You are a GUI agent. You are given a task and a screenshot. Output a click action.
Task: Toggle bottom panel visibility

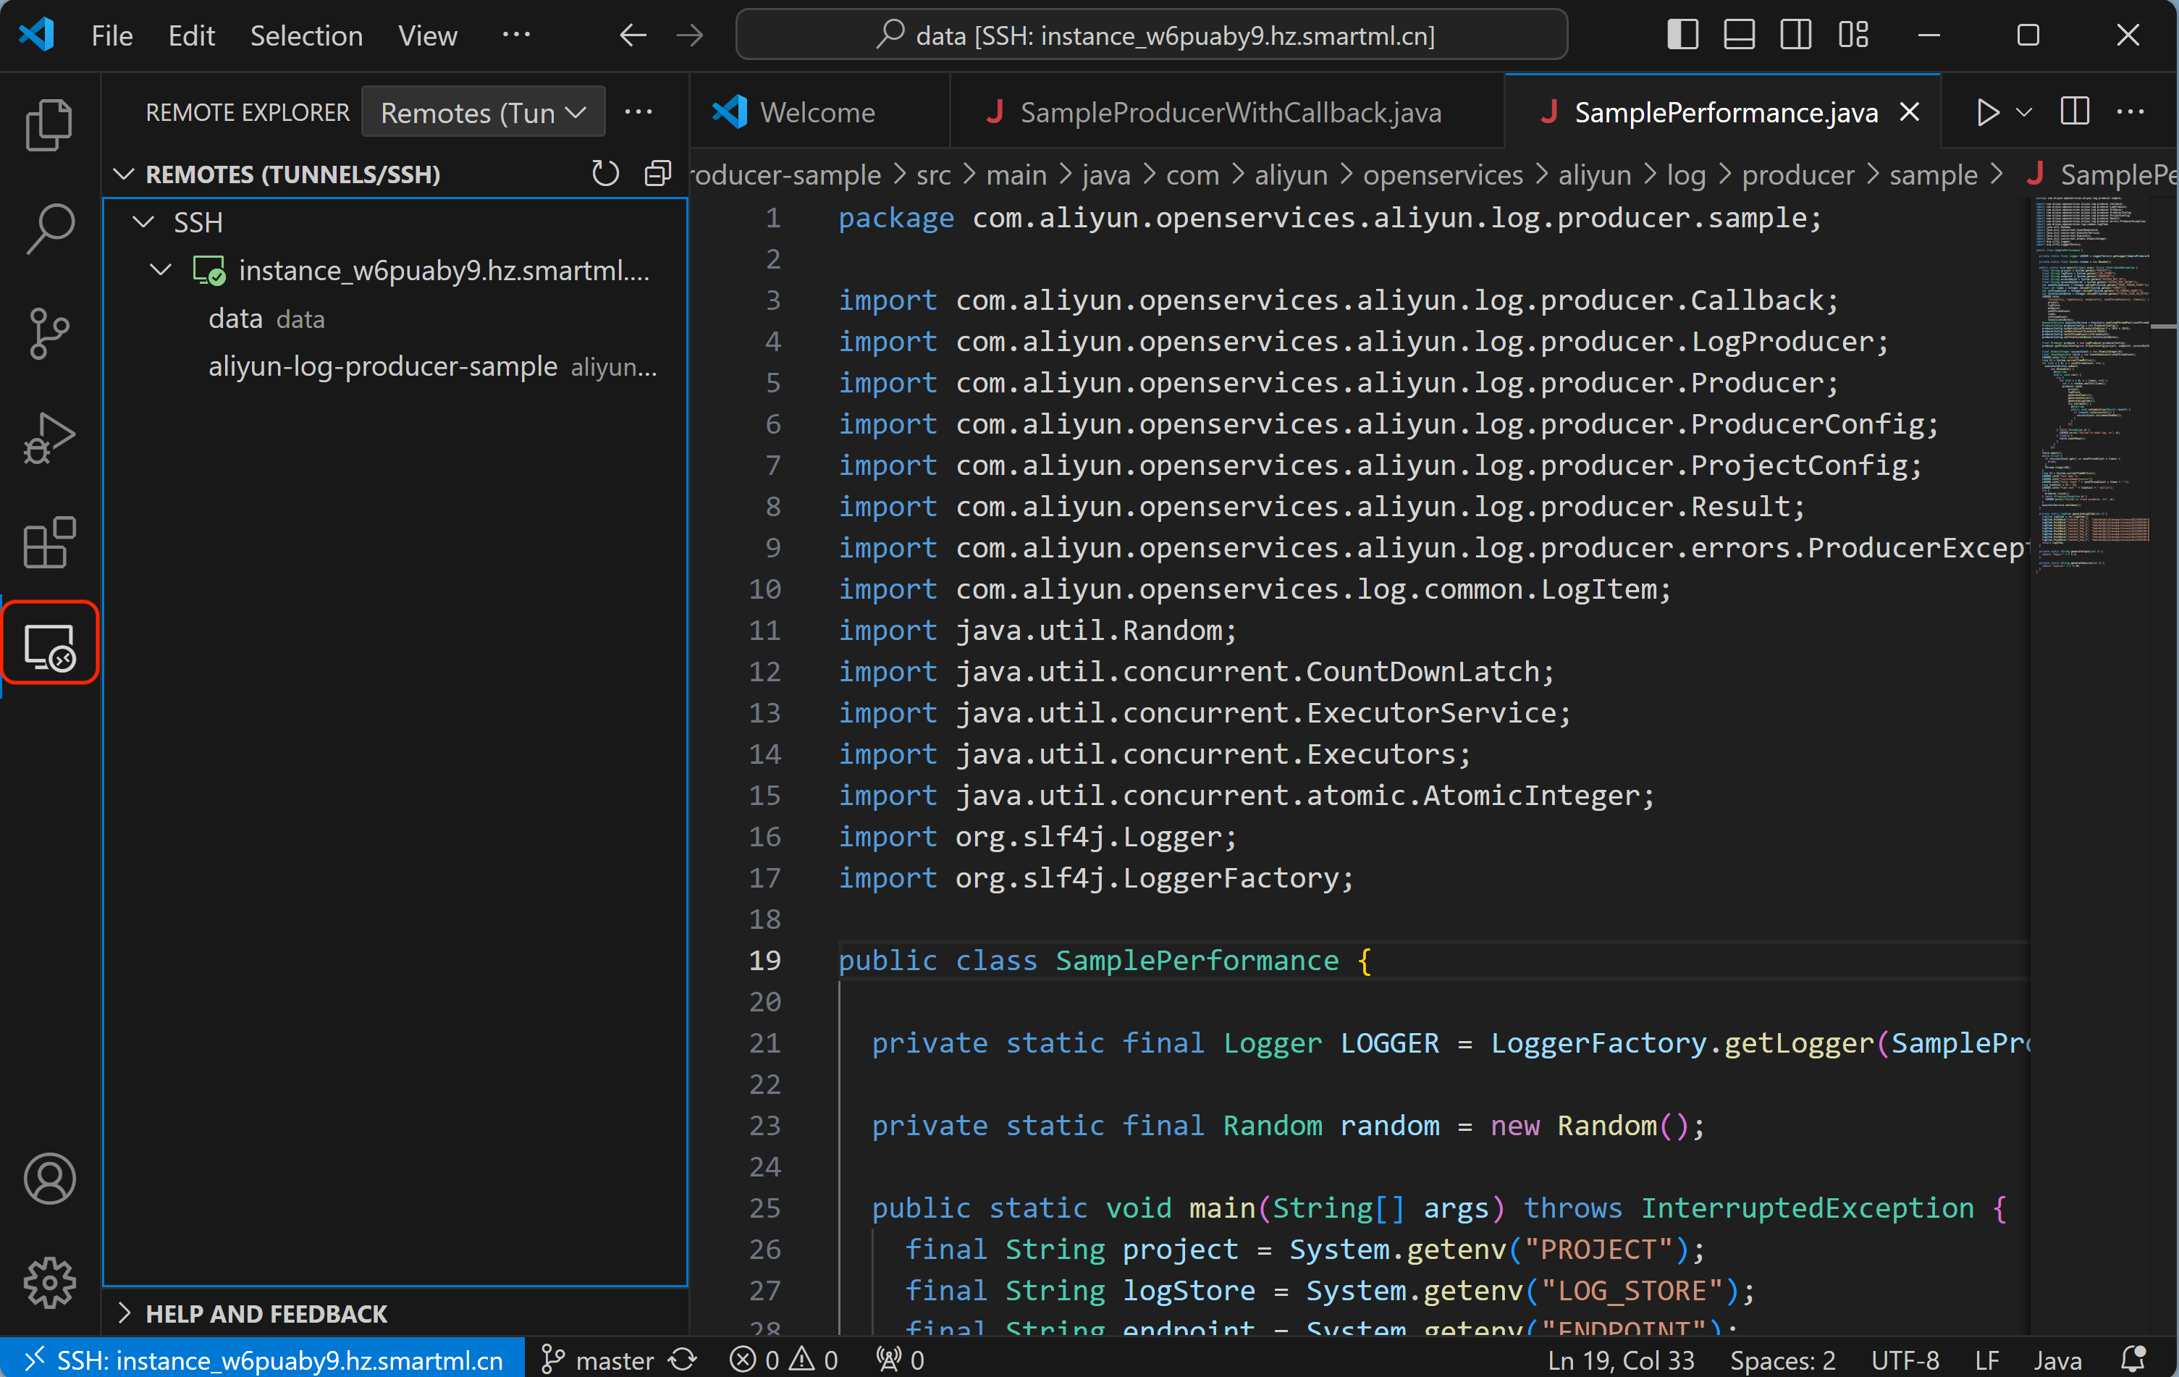pos(1739,35)
